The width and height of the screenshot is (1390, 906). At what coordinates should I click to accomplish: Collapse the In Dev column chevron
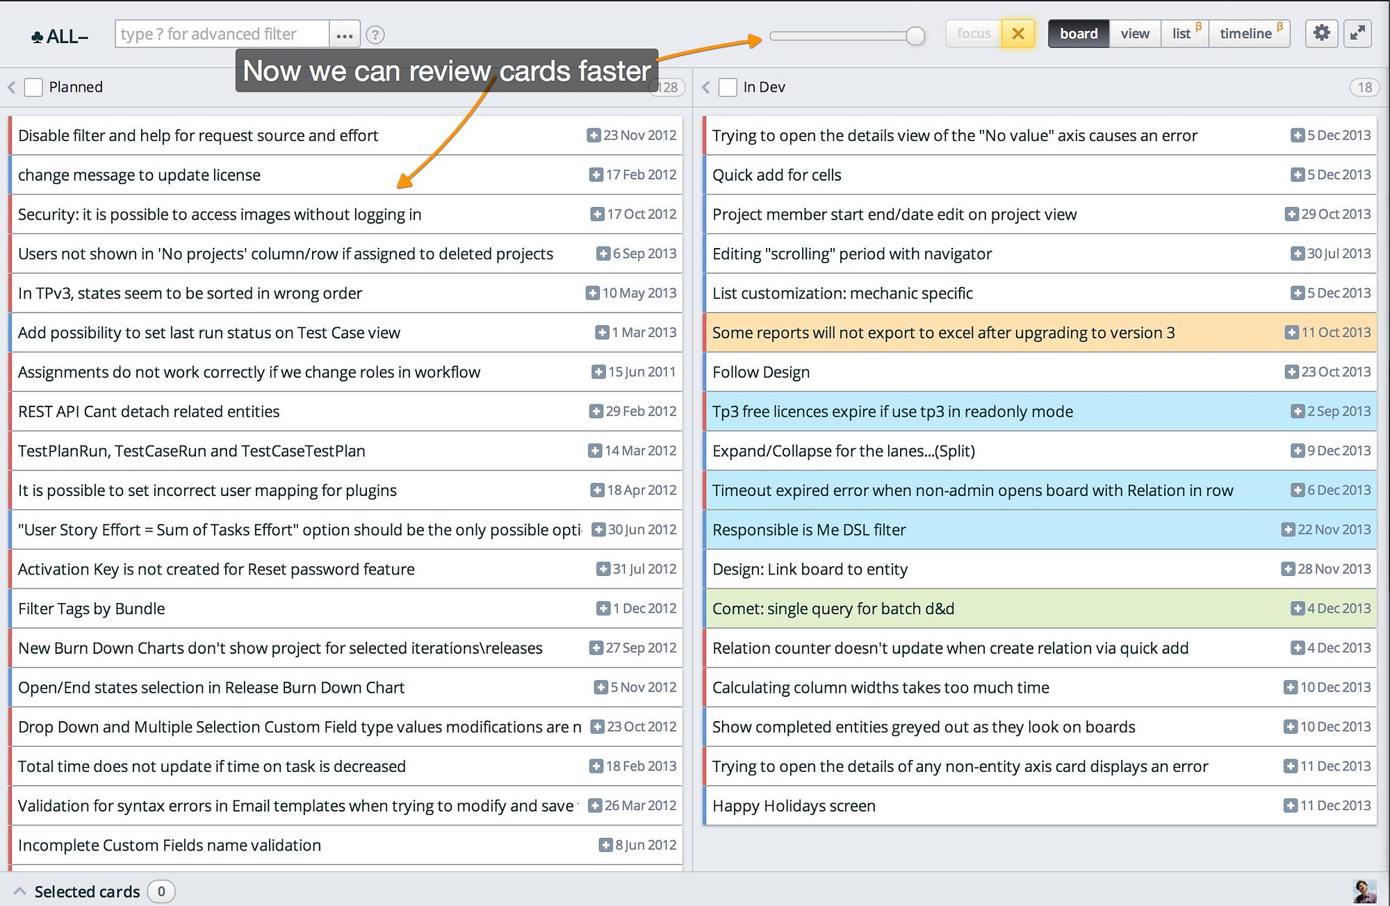coord(706,88)
